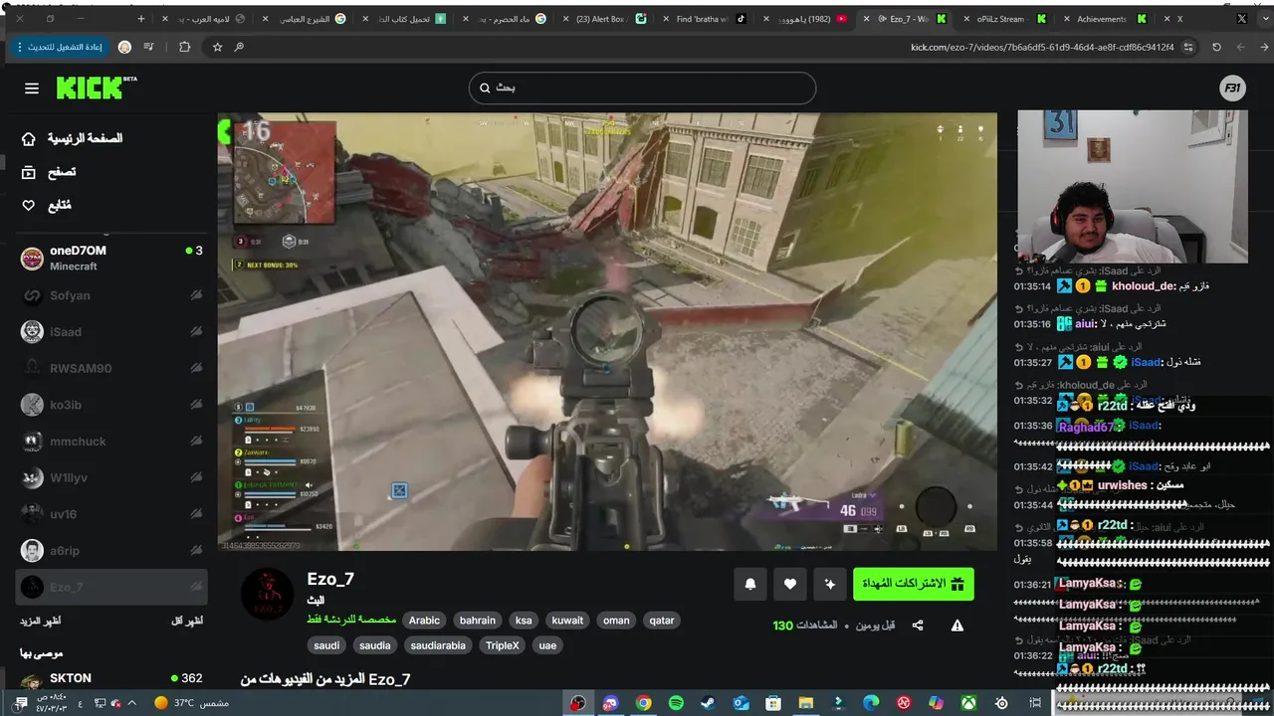Click the blue update relaunch button
This screenshot has height=716, width=1274.
coord(60,47)
